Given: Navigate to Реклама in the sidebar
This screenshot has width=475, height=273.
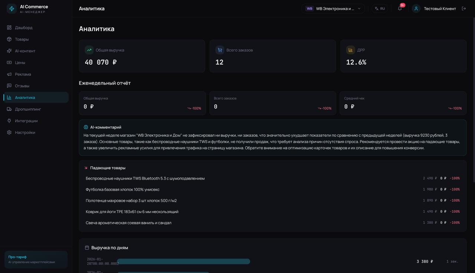Looking at the screenshot, I should pyautogui.click(x=23, y=74).
